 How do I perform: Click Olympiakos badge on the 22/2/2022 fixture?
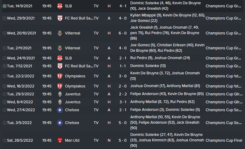[60, 76]
